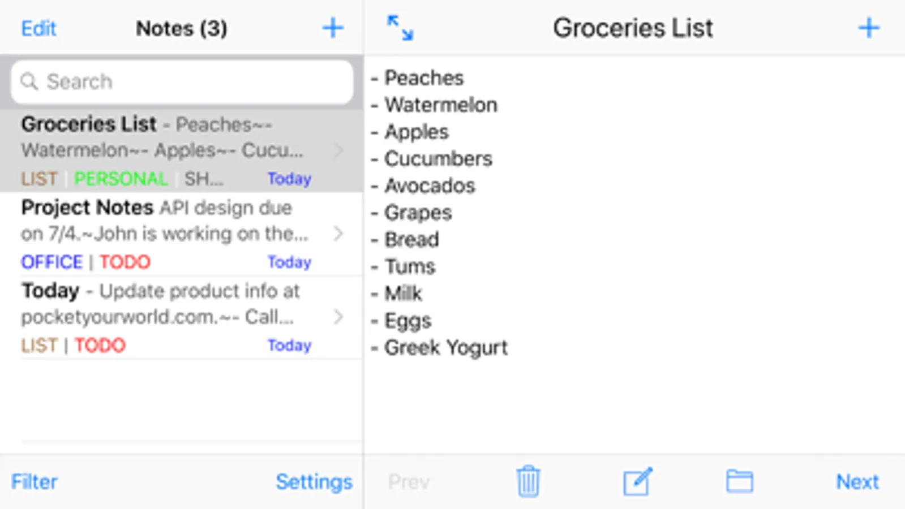Viewport: 905px width, 509px height.
Task: Open the folder icon in the bottom toolbar
Action: point(739,481)
